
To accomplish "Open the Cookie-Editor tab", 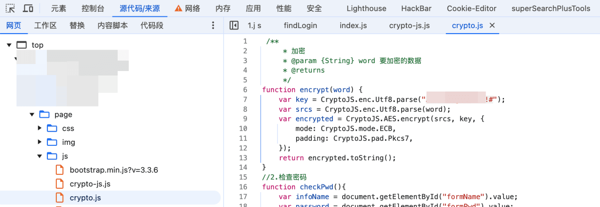I will coord(472,8).
